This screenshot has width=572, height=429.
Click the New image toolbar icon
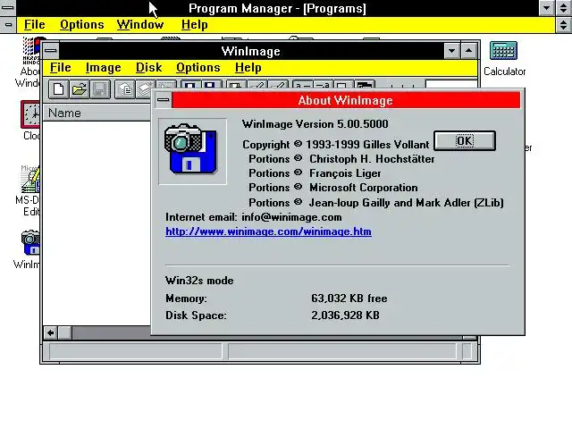point(58,89)
